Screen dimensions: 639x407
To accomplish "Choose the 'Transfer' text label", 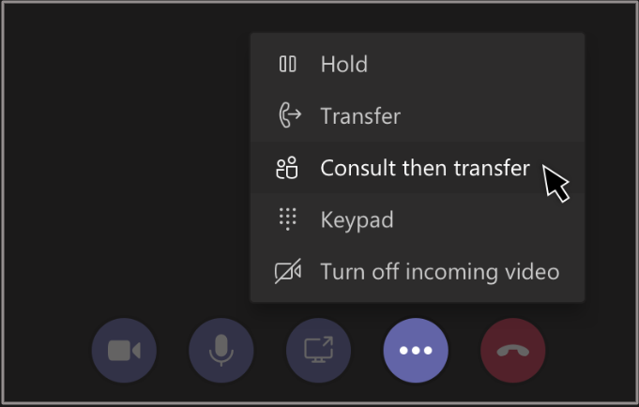I will [360, 116].
